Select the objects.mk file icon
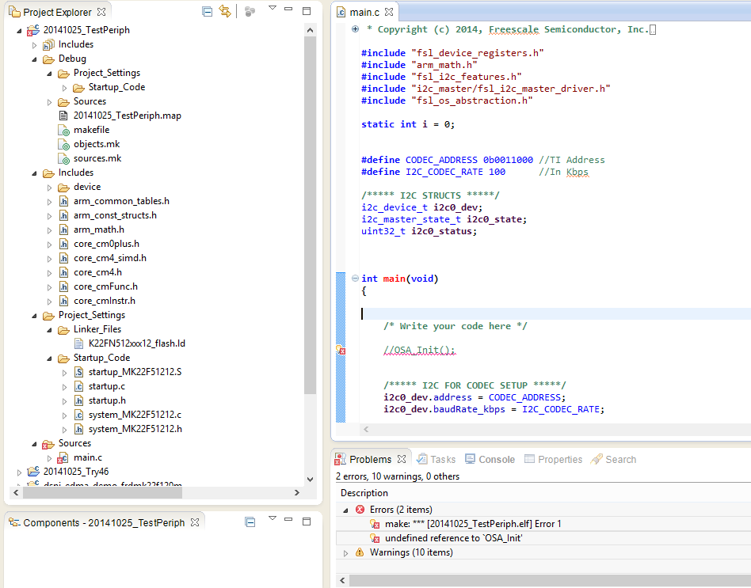751x588 pixels. click(x=63, y=145)
